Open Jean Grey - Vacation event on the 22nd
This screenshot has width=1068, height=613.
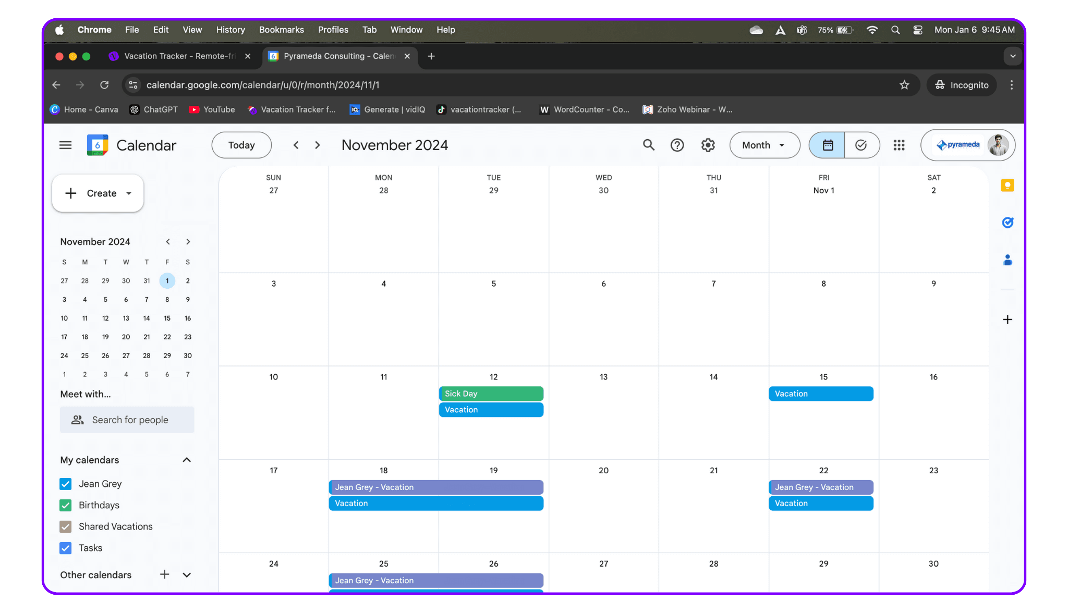coord(821,487)
